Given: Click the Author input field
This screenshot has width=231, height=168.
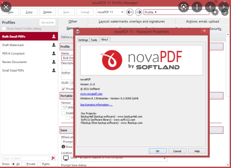Looking at the screenshot, I should (67, 77).
